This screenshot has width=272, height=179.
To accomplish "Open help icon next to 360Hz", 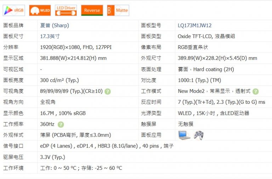I will [61, 124].
